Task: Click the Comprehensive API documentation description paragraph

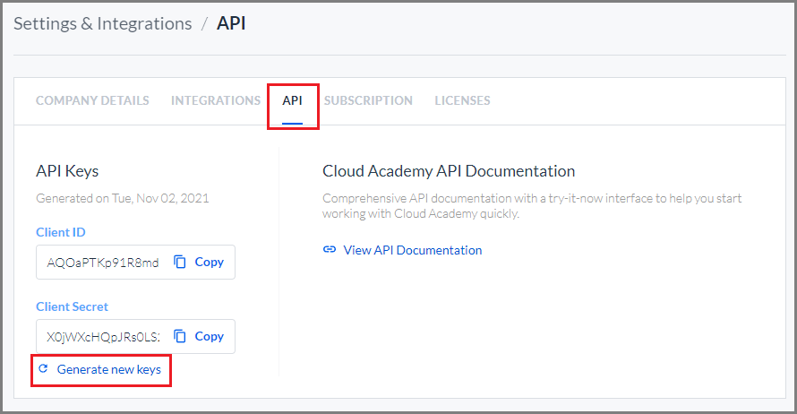Action: pyautogui.click(x=532, y=206)
